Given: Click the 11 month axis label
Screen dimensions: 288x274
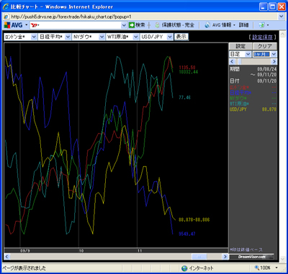Looking at the screenshot, I should [140, 251].
